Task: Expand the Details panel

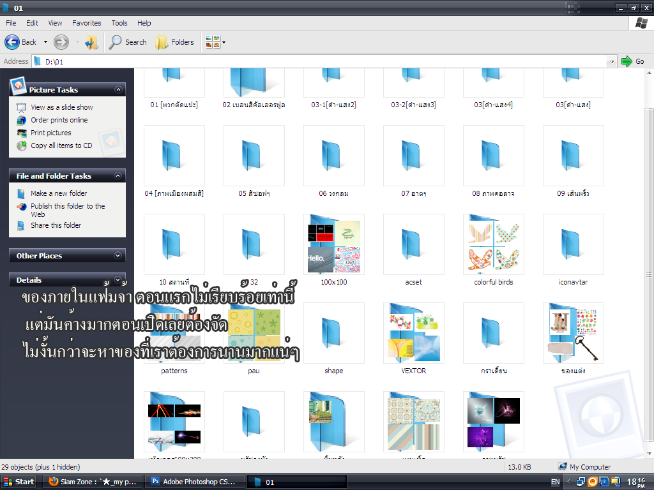Action: 118,279
